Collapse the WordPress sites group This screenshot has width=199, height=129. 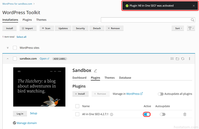(x=7, y=48)
